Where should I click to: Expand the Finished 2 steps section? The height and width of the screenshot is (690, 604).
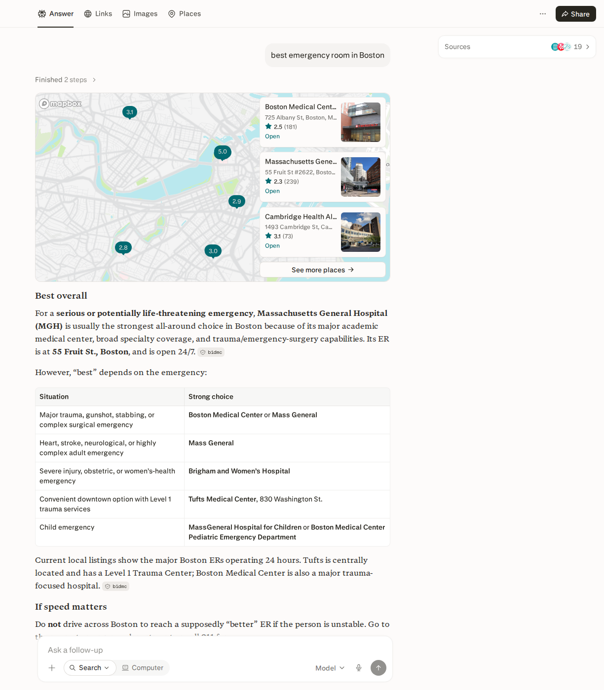coord(66,80)
